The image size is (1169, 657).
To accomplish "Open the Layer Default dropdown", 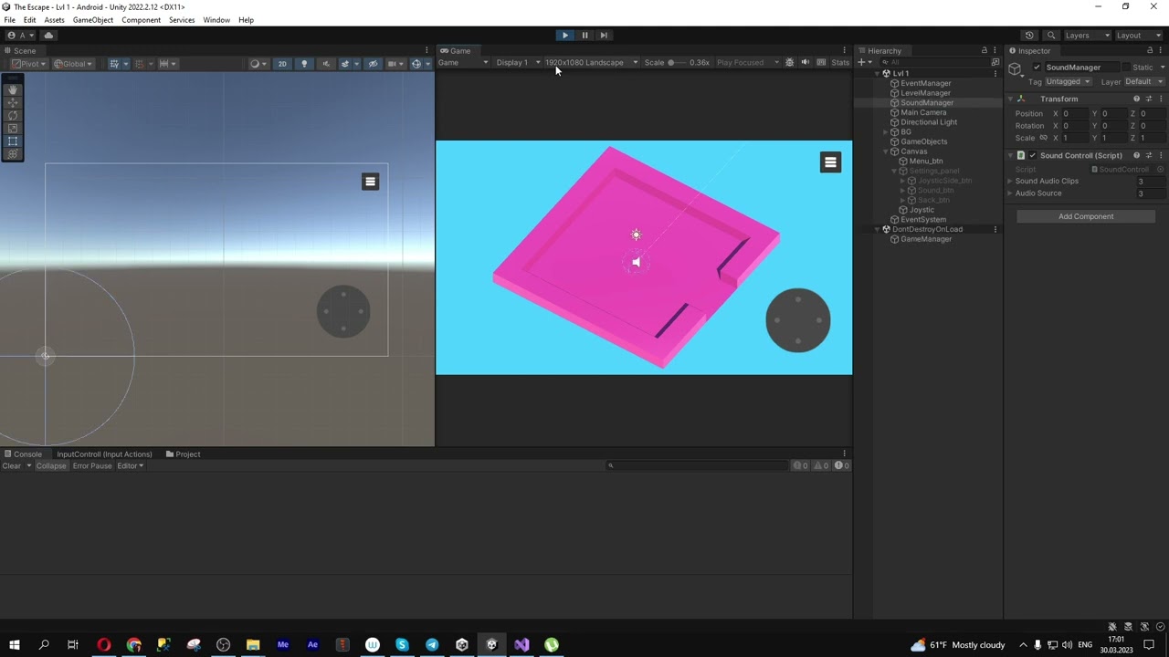I will (1144, 82).
